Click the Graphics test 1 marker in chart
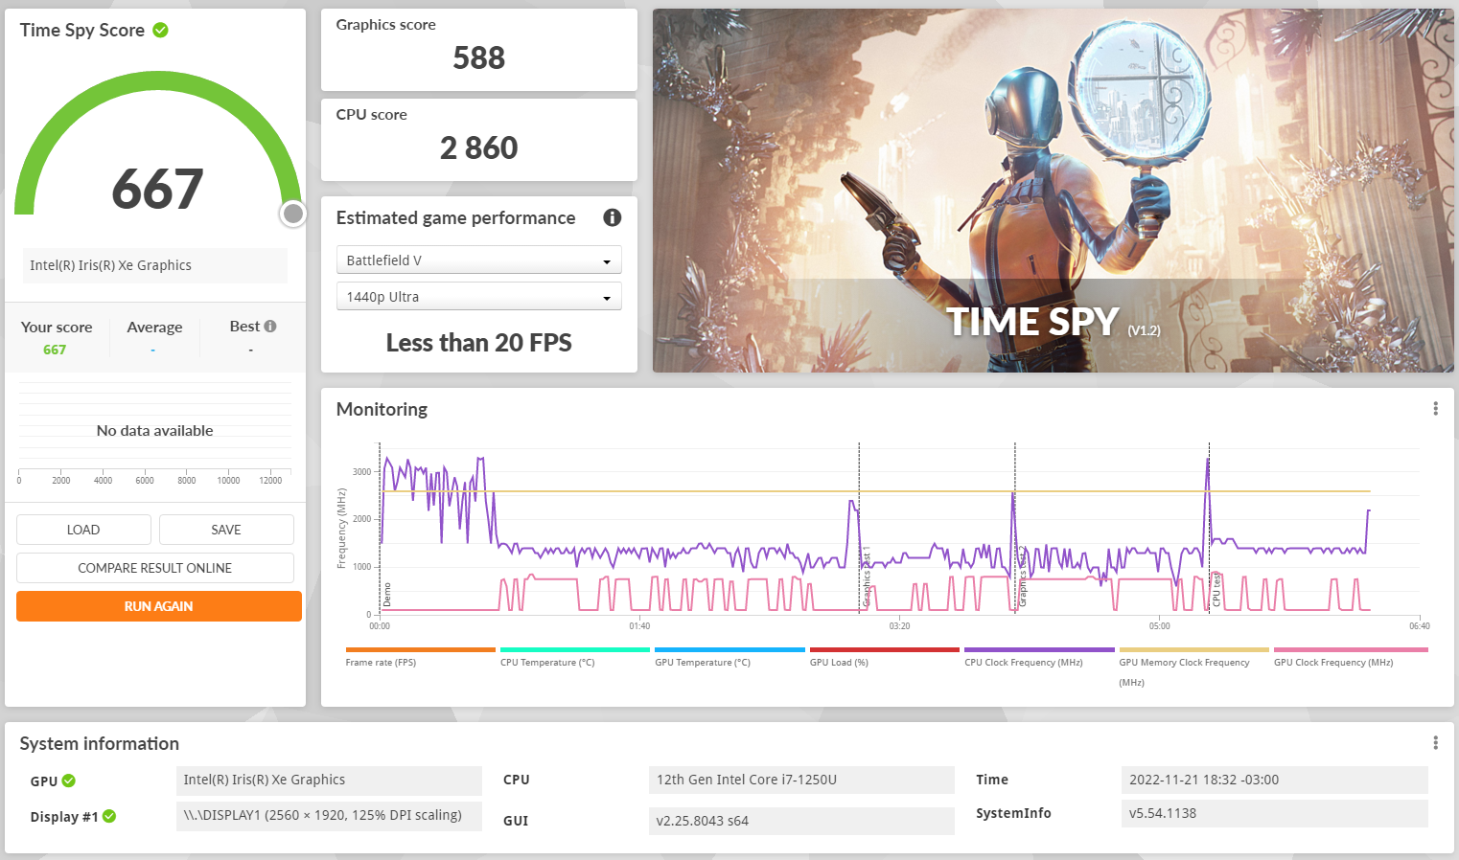The image size is (1459, 860). pyautogui.click(x=860, y=527)
